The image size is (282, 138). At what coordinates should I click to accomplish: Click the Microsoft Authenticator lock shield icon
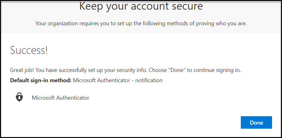point(19,97)
